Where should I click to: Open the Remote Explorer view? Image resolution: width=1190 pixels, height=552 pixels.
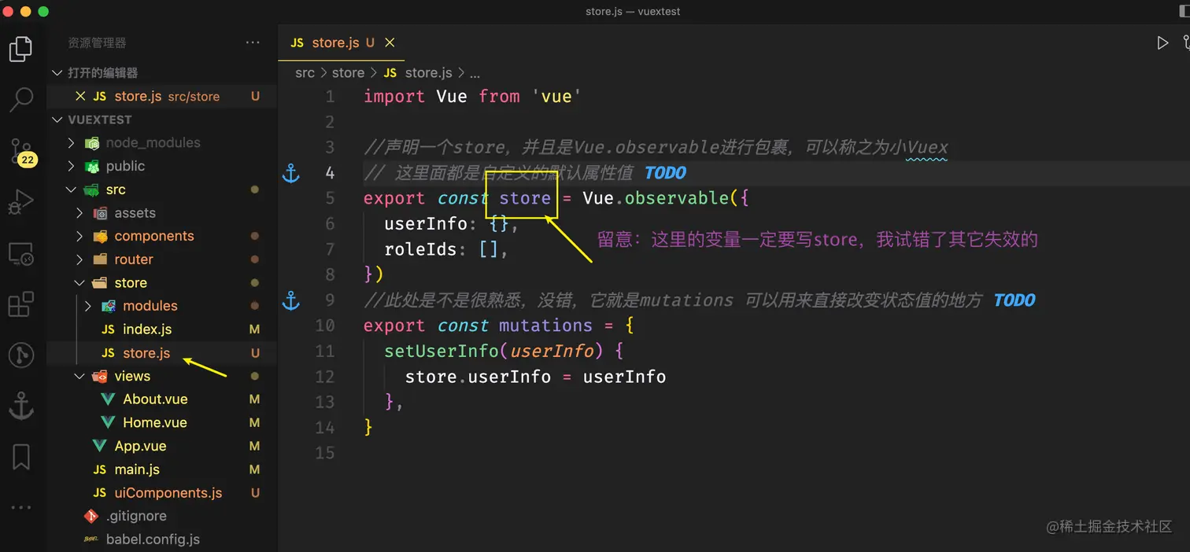point(20,253)
